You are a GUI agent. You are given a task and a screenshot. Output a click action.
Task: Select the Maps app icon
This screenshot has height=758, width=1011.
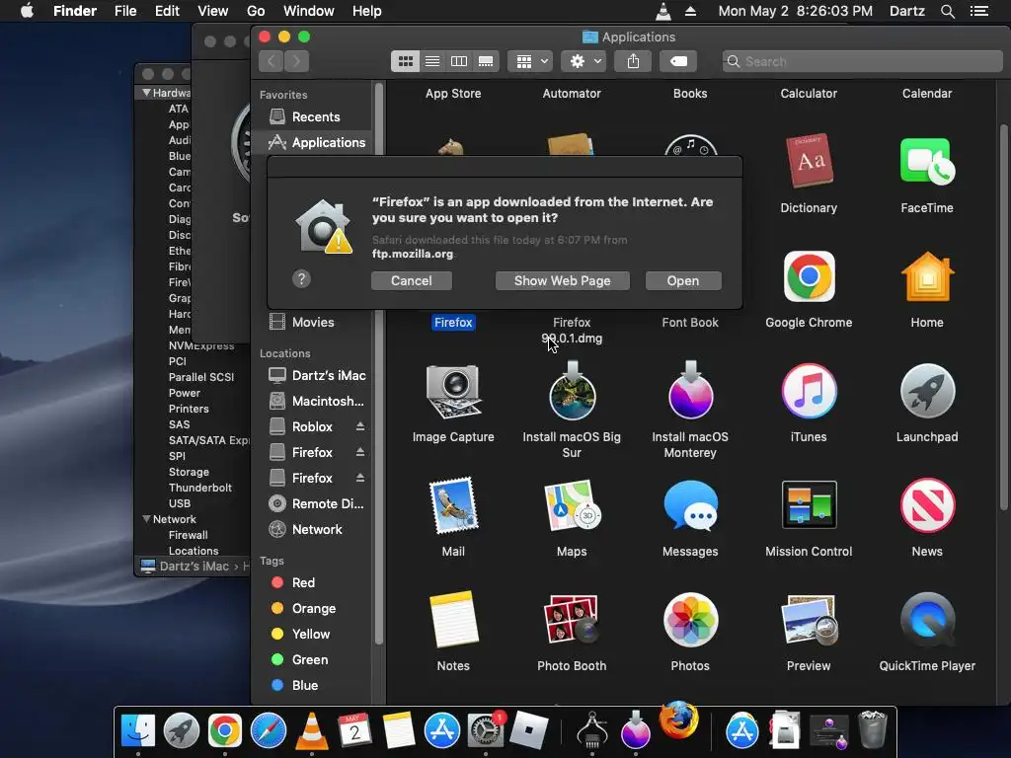pos(572,505)
